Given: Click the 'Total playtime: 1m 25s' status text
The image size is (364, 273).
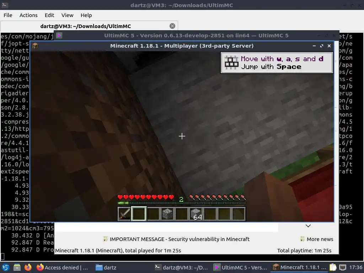Looking at the screenshot, I should click(x=304, y=251).
